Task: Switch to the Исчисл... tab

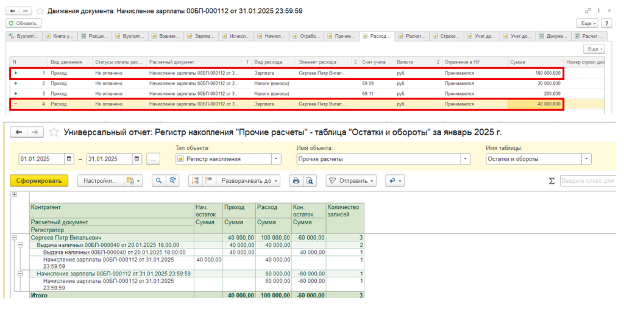Action: [236, 36]
